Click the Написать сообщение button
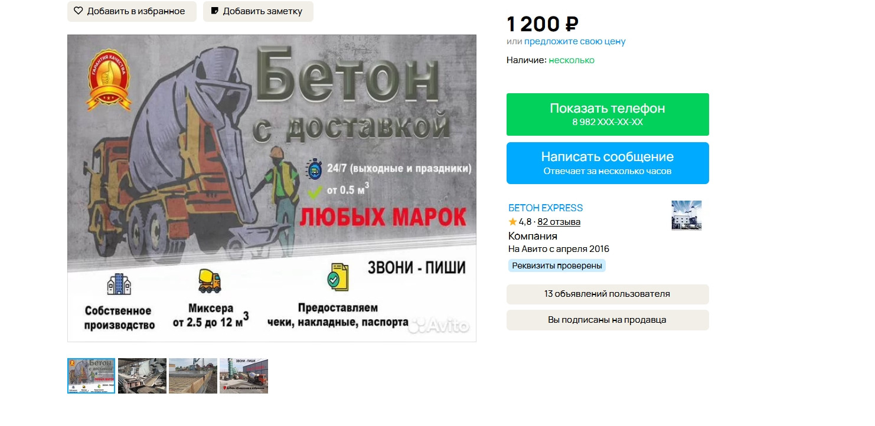Screen dimensions: 875x426 [608, 163]
